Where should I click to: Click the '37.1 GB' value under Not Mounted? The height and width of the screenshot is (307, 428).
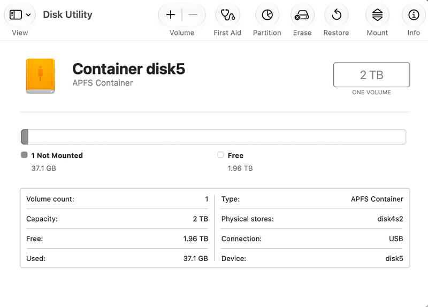pos(44,168)
